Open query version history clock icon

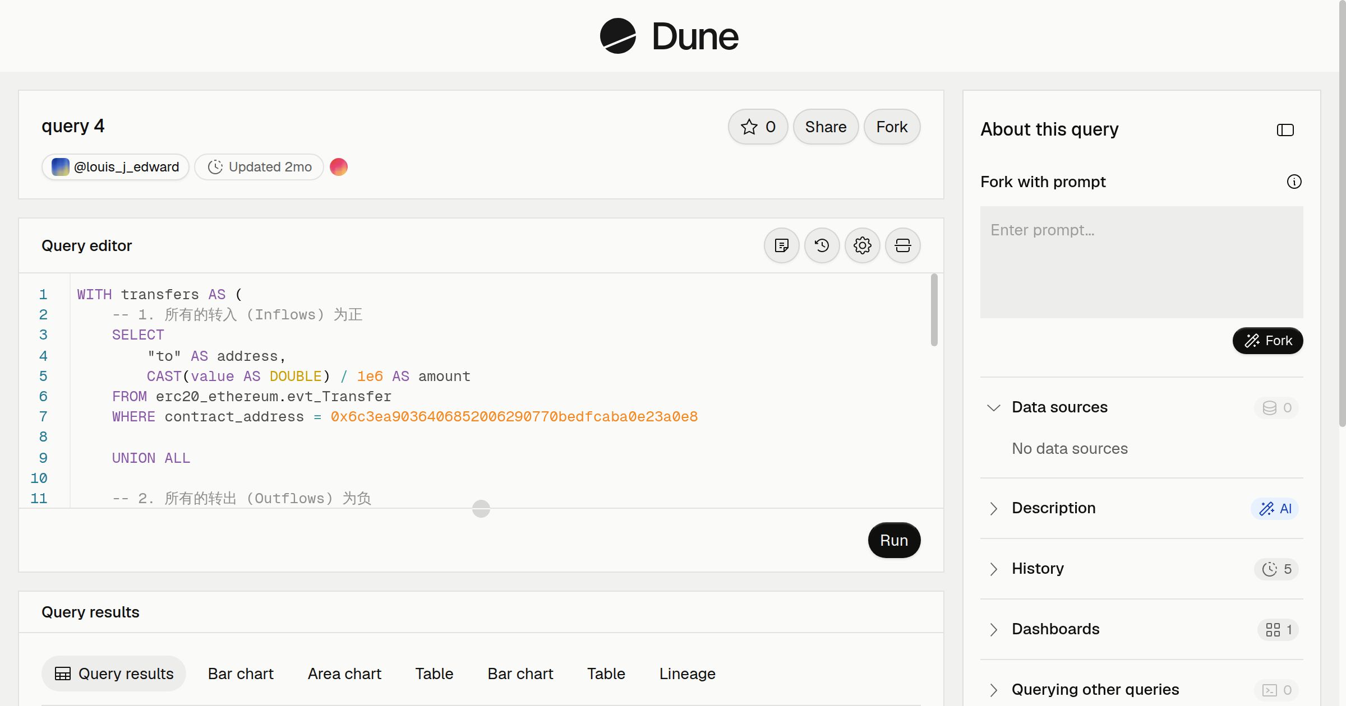822,245
